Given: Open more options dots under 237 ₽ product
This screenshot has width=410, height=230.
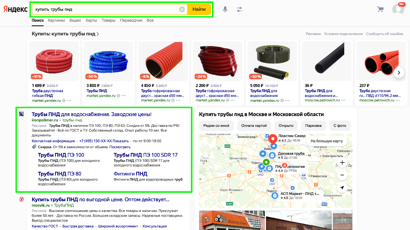Looking at the screenshot, I should pyautogui.click(x=398, y=100).
